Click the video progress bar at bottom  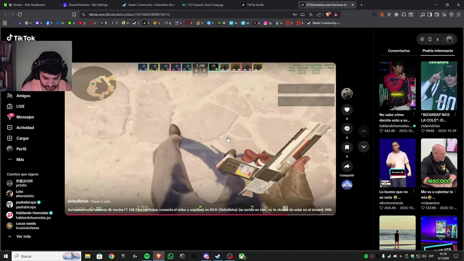pos(200,215)
